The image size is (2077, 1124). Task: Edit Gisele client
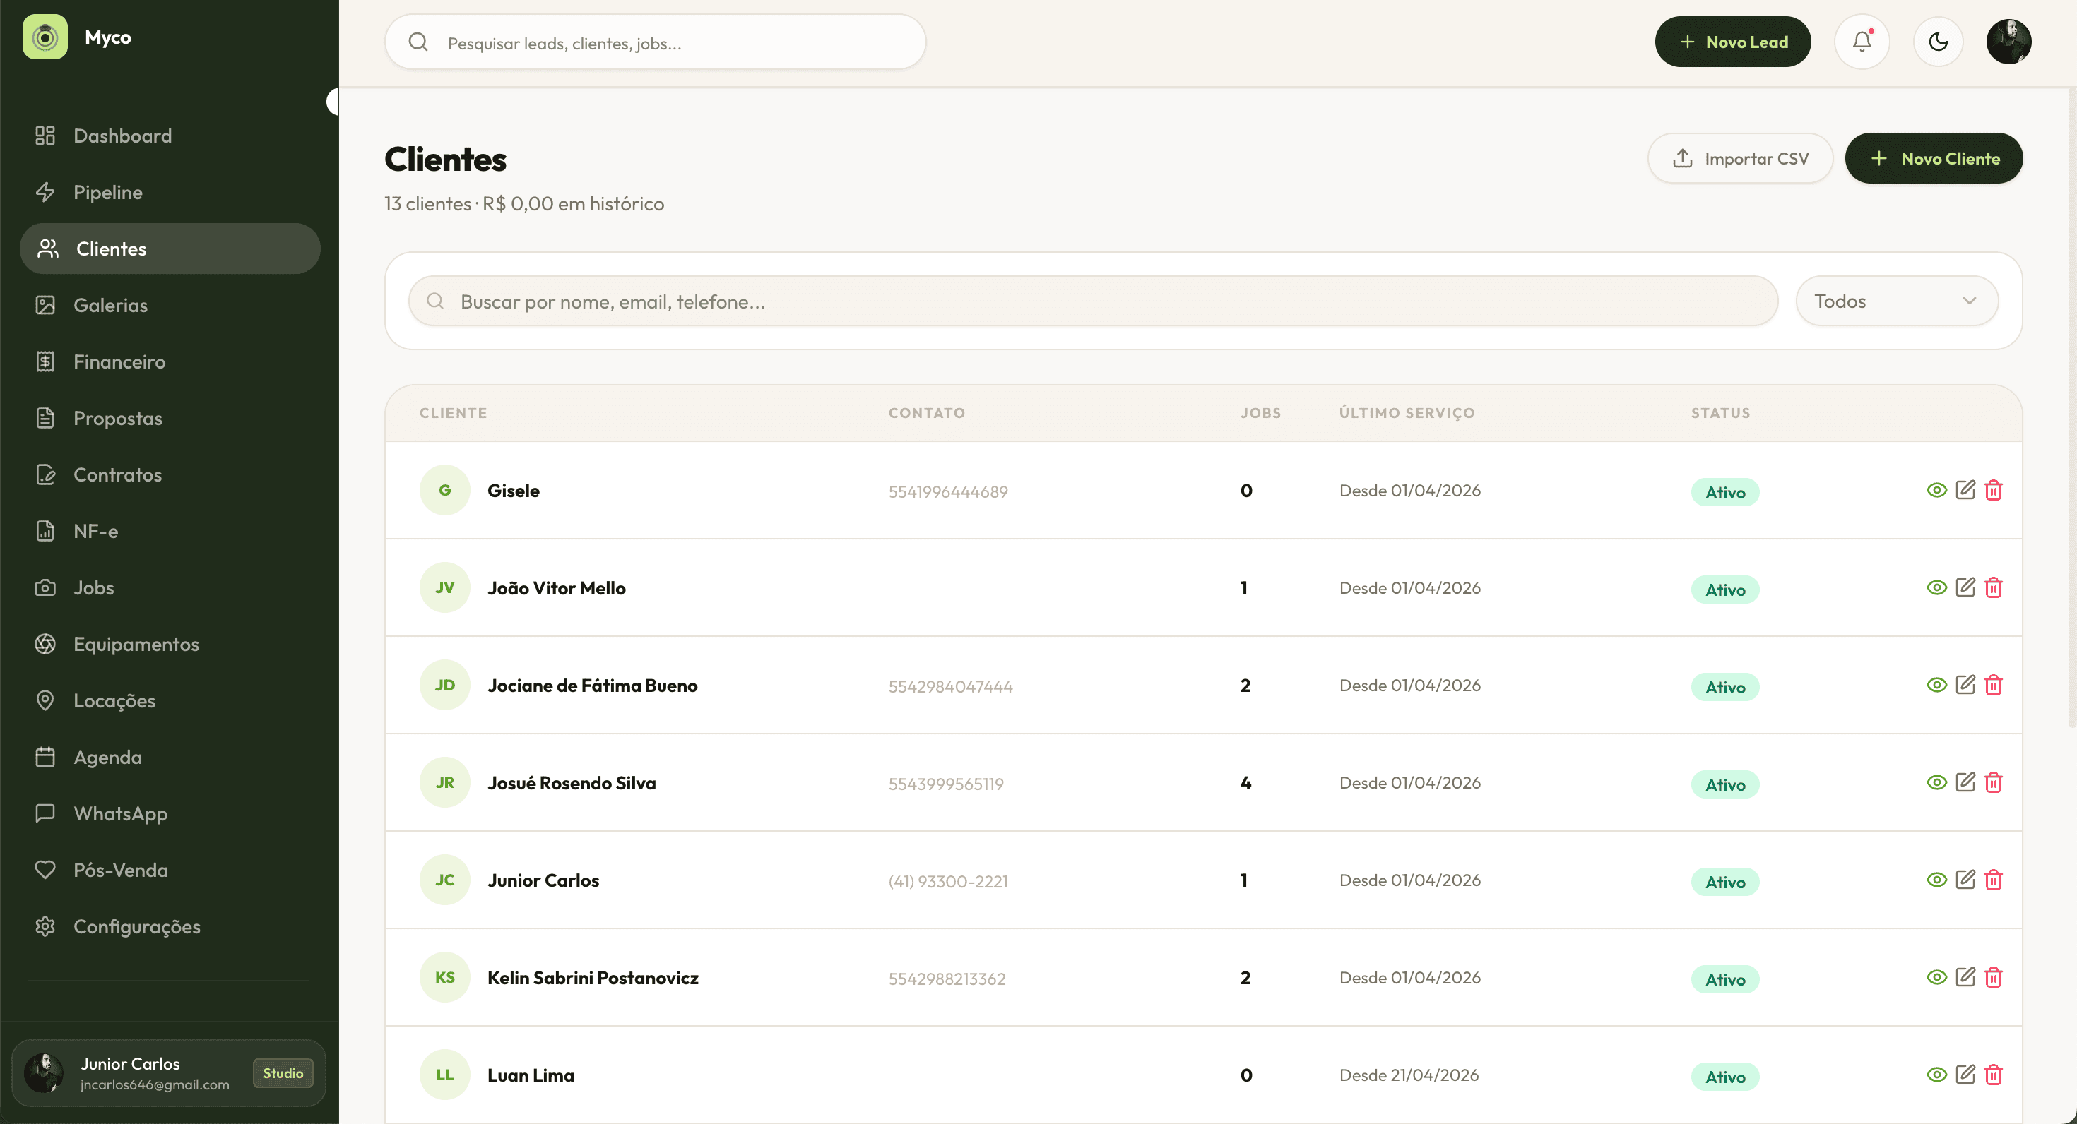coord(1965,490)
